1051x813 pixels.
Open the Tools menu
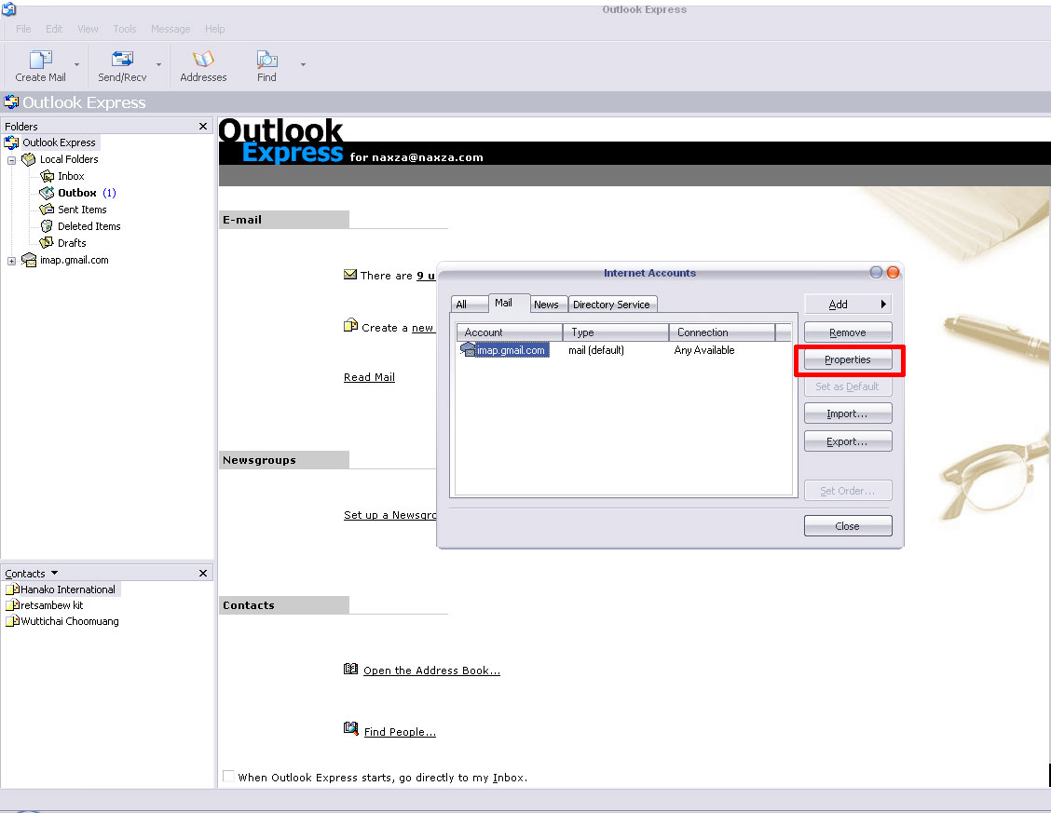pyautogui.click(x=125, y=29)
